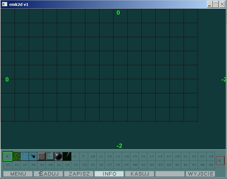Pick the dark diagonal streak tile

click(67, 156)
